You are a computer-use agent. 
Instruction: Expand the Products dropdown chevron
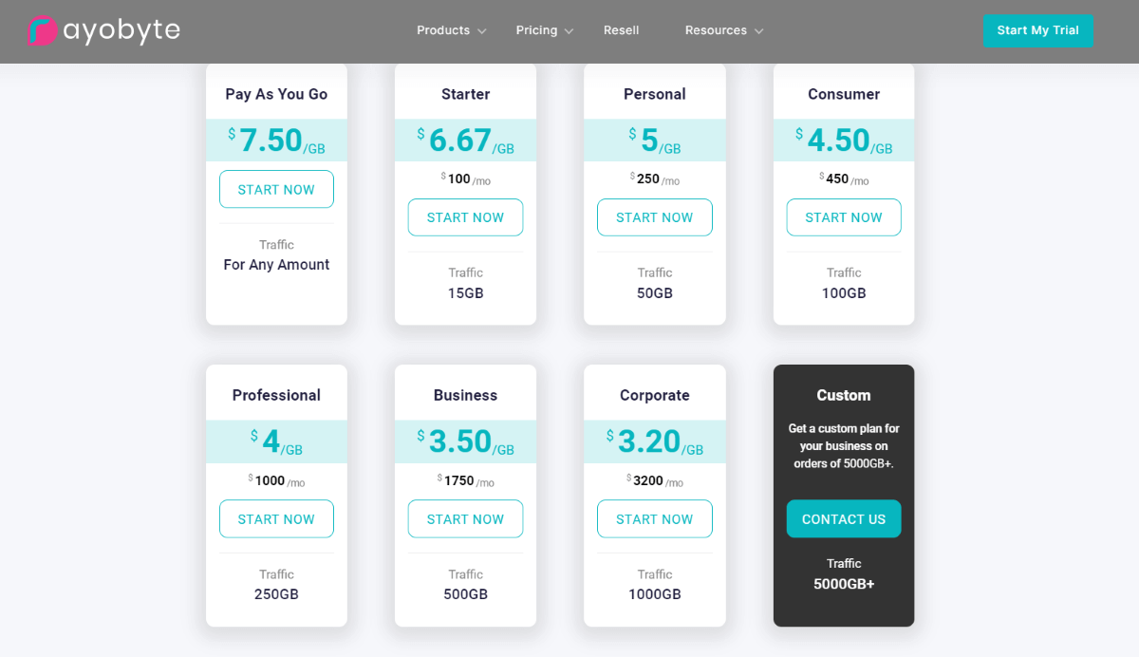click(x=482, y=31)
